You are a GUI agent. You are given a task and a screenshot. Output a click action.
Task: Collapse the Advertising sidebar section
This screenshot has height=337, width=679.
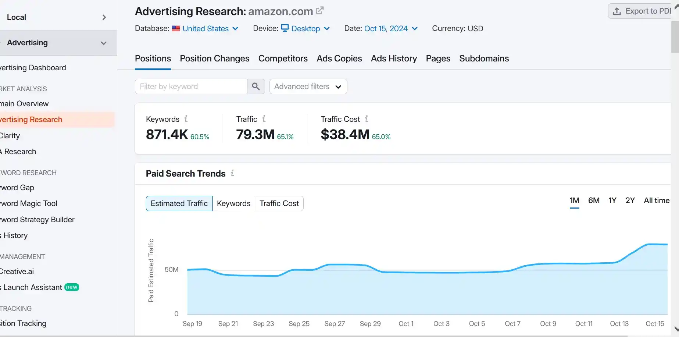coord(58,43)
